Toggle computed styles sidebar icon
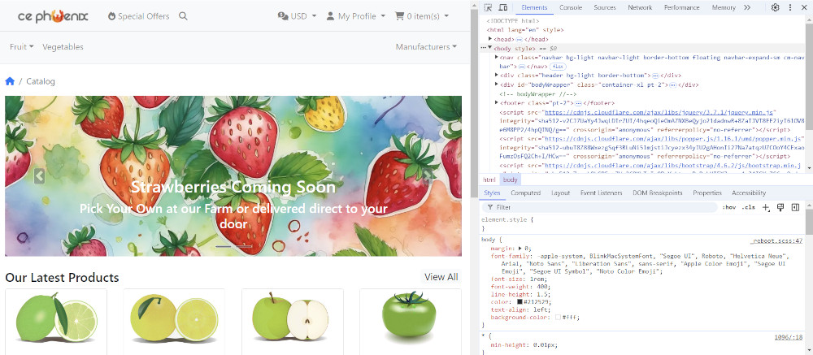Viewport: 813px width, 355px height. pos(795,207)
